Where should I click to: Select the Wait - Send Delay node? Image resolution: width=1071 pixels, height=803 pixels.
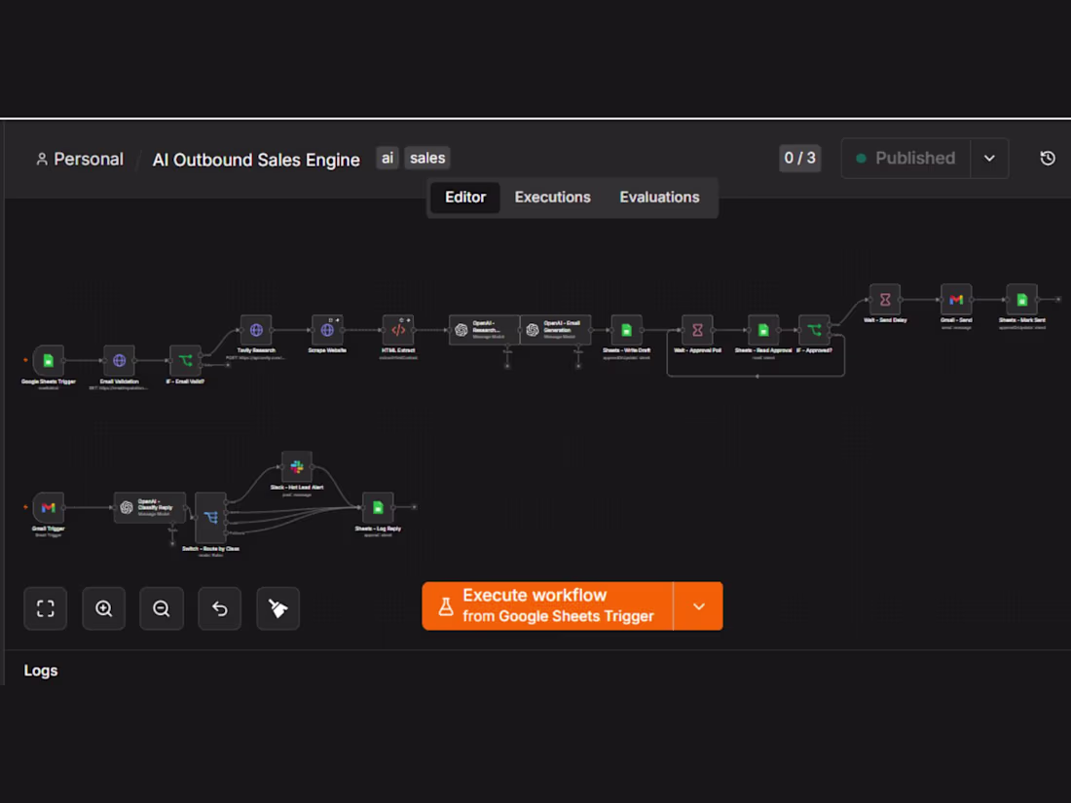[x=885, y=299]
